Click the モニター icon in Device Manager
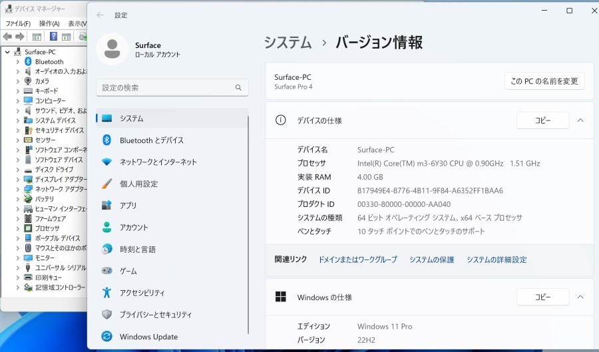Viewport: 599px width, 352px height. 28,258
